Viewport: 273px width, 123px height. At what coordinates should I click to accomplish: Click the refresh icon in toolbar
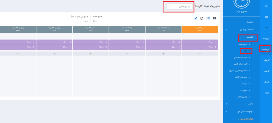[x=202, y=18]
